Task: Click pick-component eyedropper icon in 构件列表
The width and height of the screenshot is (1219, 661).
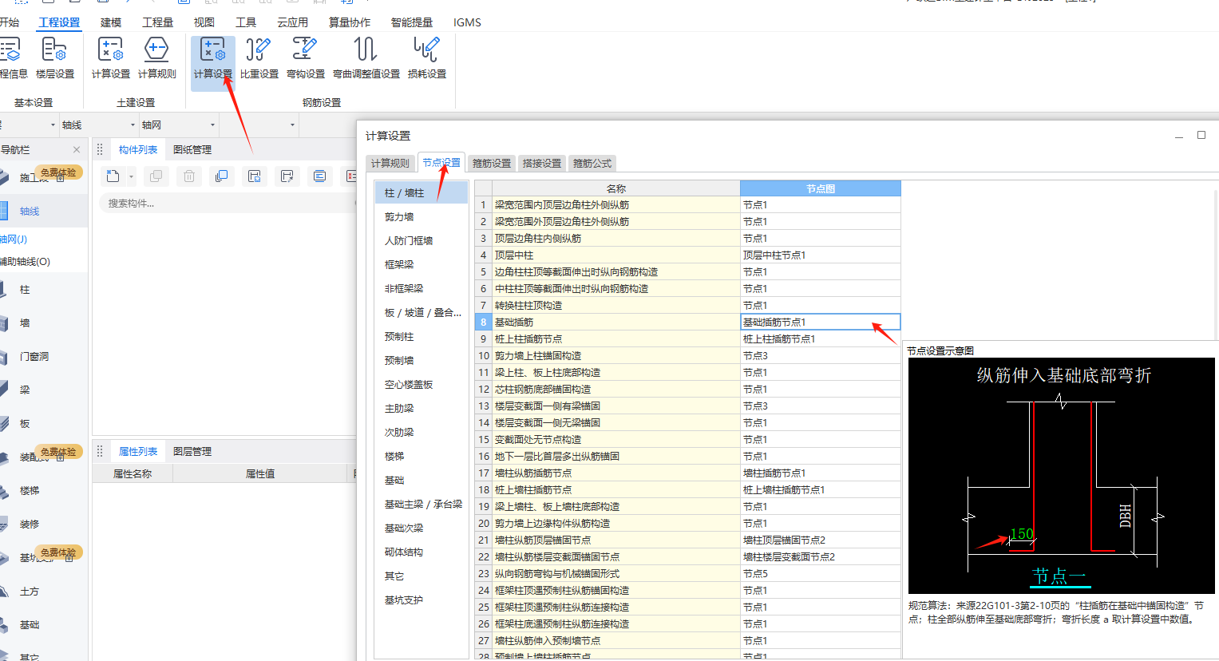Action: pos(287,176)
